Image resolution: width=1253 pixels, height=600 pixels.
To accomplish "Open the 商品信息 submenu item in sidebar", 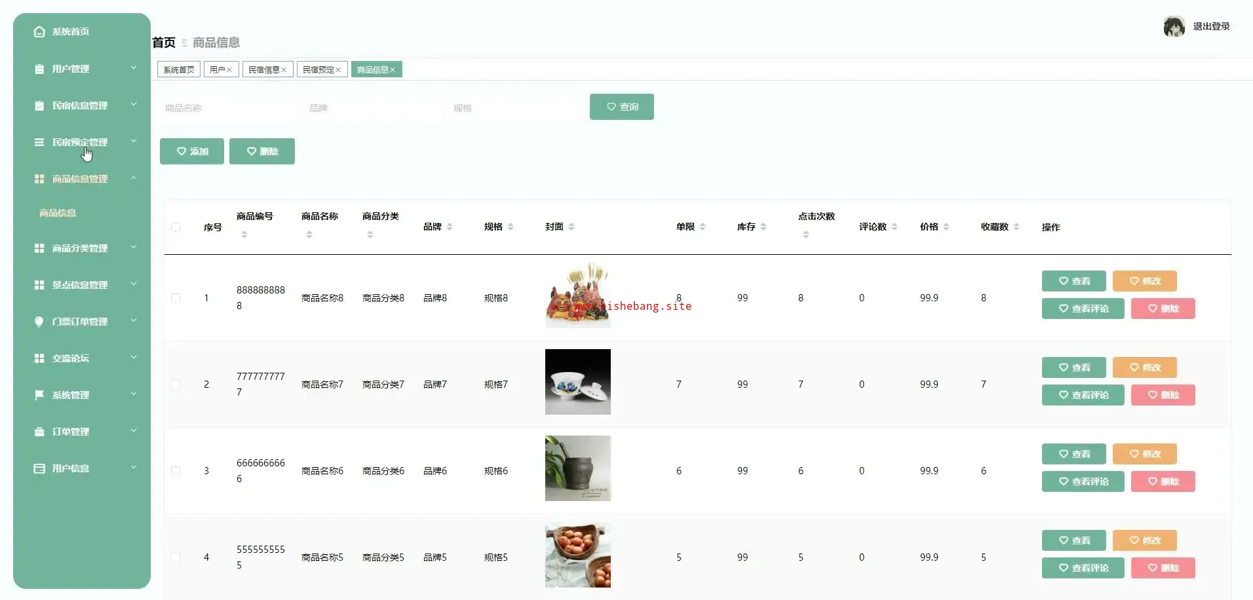I will (x=58, y=213).
